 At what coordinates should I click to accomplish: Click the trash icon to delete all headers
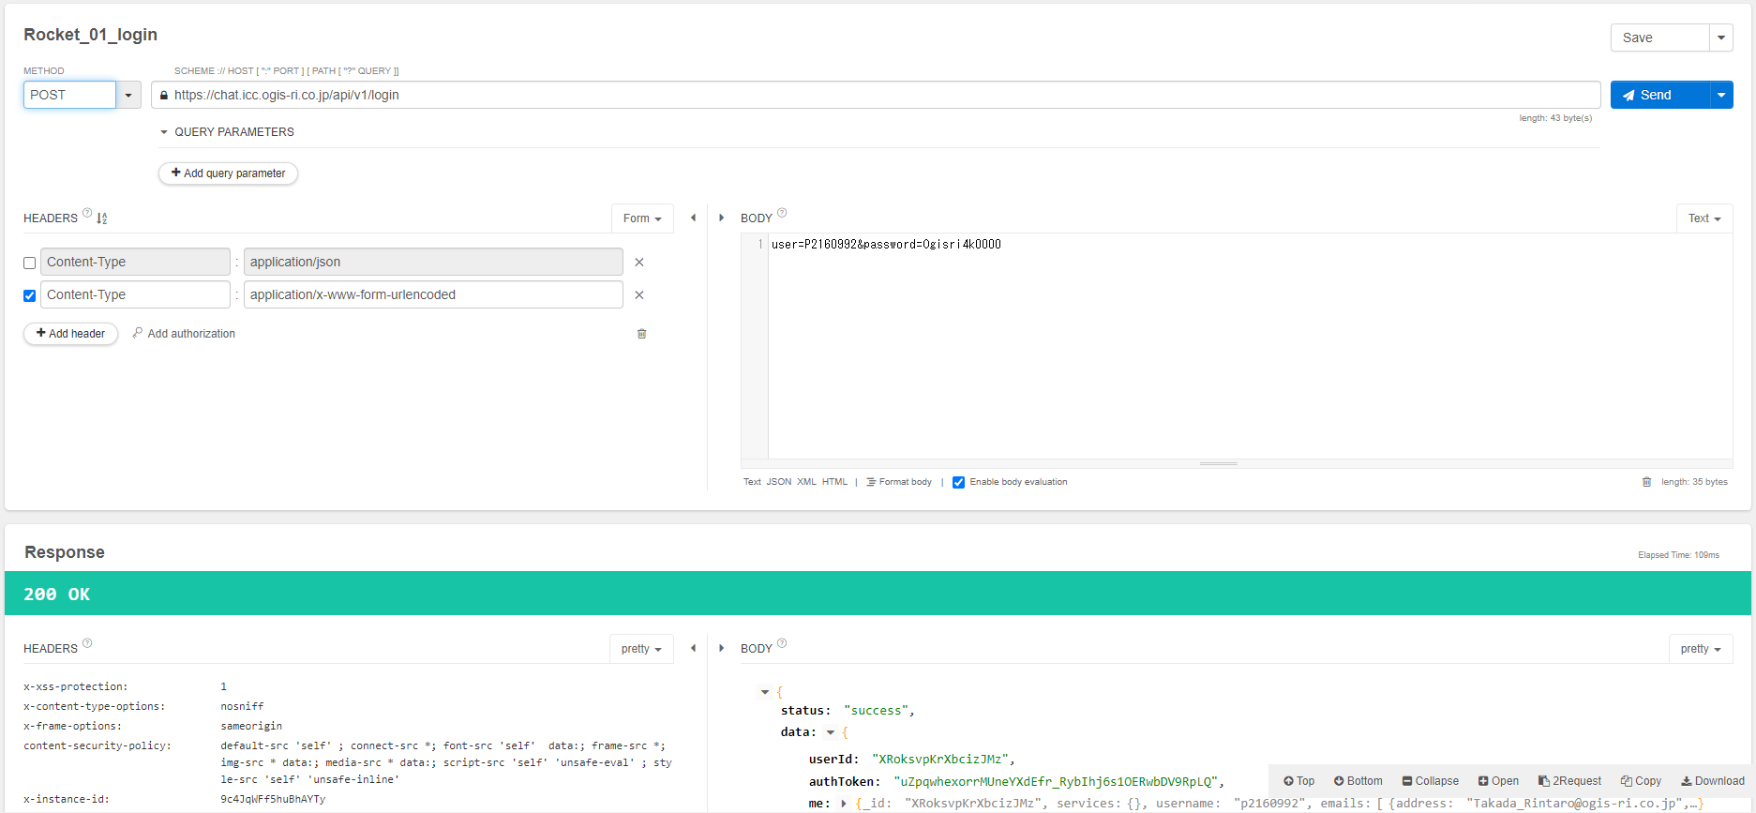click(641, 334)
